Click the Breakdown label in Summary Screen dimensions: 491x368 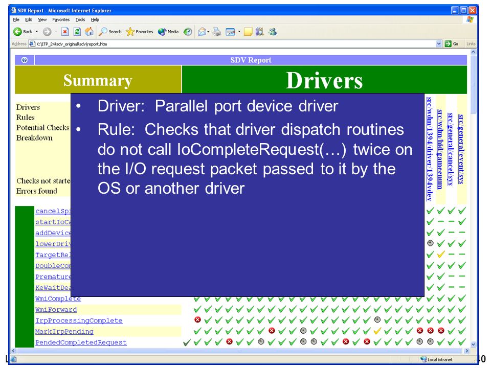[34, 138]
